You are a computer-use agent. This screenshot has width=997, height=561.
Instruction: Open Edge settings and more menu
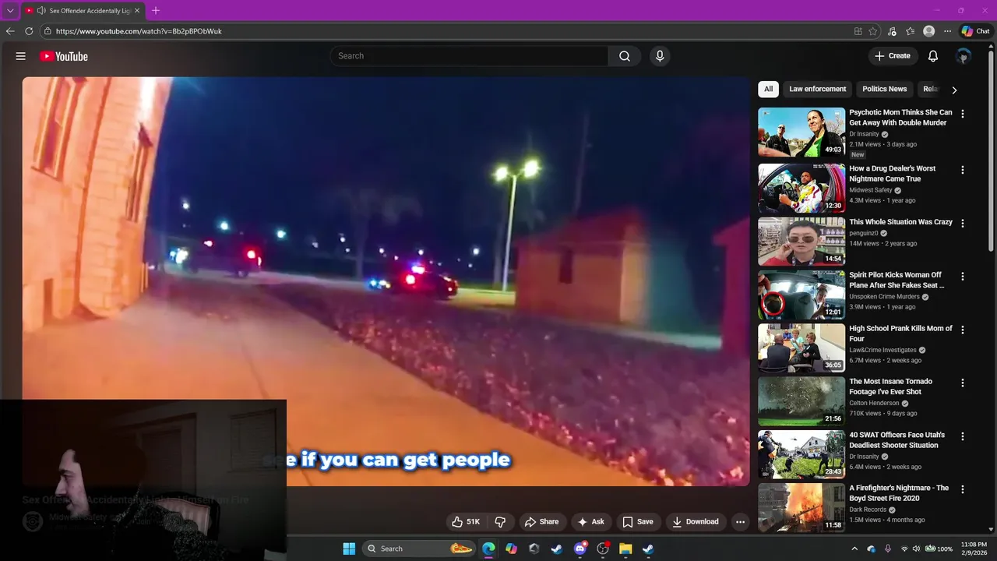[x=947, y=31]
